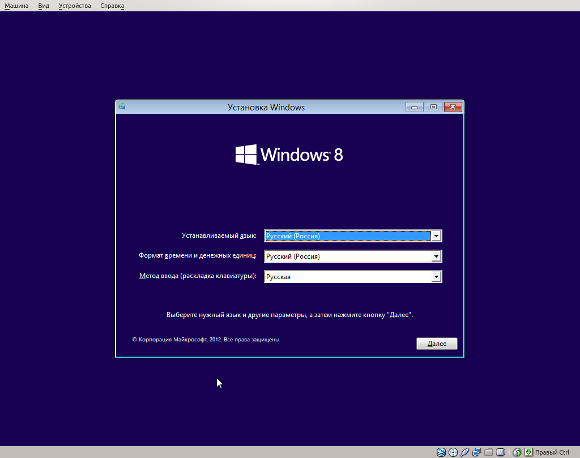Image resolution: width=580 pixels, height=458 pixels.
Task: Click the shared folders status icon
Action: coord(488,452)
